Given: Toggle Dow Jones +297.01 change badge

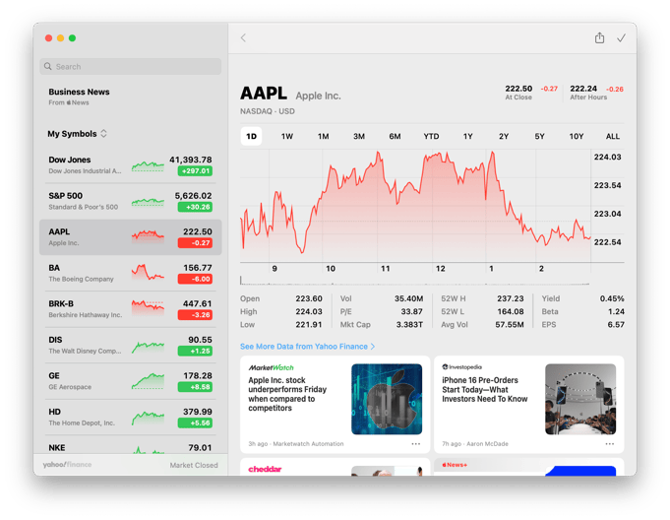Looking at the screenshot, I should [x=195, y=171].
